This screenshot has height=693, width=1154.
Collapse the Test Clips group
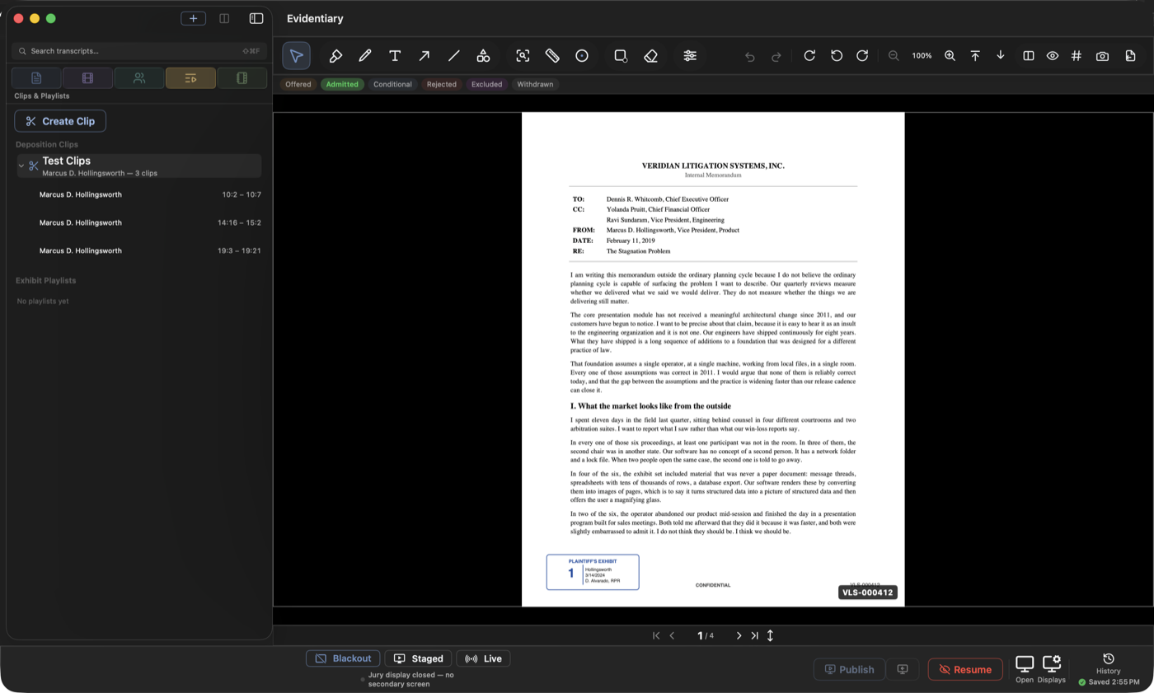coord(21,166)
